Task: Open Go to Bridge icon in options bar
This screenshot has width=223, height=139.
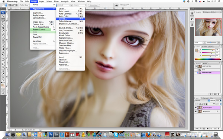Action: 116,5
